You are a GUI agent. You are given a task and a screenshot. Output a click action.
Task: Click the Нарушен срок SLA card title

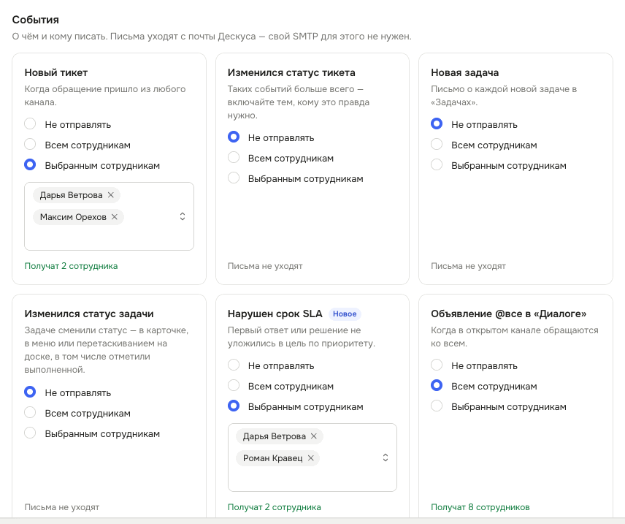coord(275,314)
